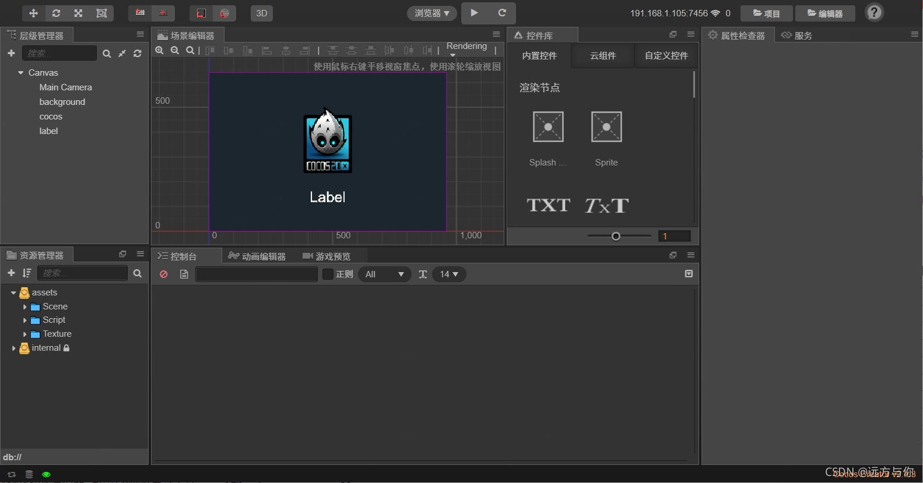
Task: Select the Main Camera node
Action: click(66, 87)
